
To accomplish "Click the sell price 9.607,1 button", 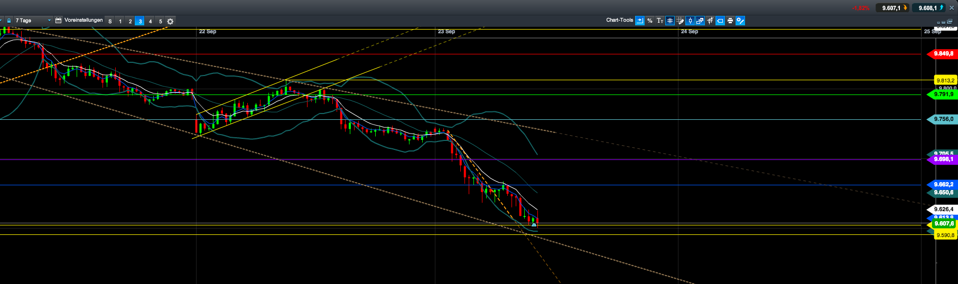I will click(892, 8).
